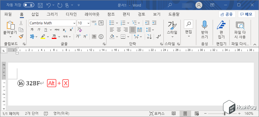
Task: Increase the paragraph indent
Action: [x=154, y=23]
